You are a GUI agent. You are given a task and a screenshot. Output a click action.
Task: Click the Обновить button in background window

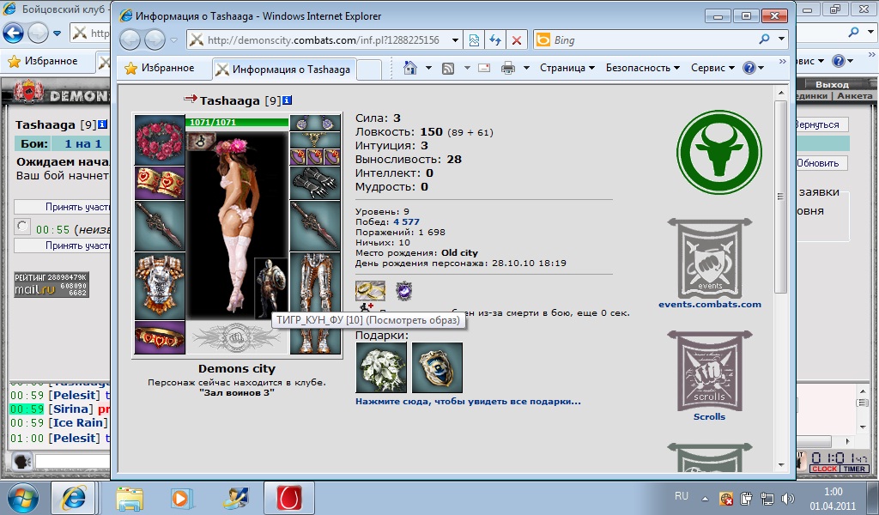820,163
